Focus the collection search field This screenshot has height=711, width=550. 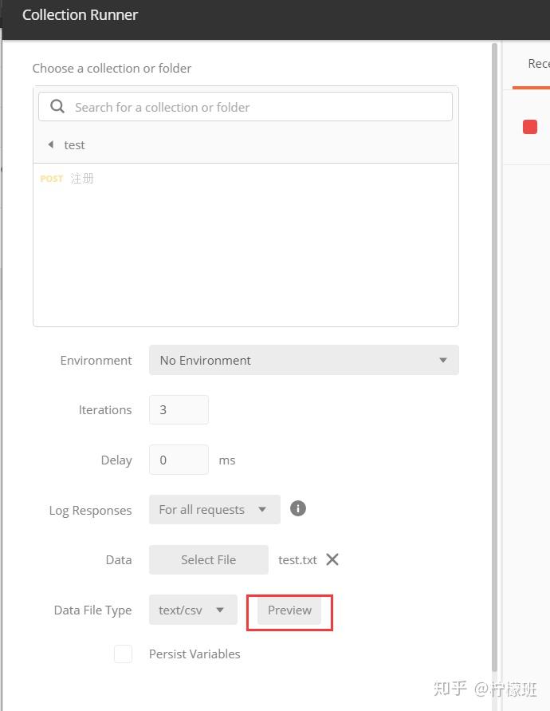click(245, 107)
